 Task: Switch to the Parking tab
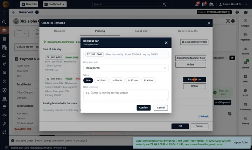point(100,31)
